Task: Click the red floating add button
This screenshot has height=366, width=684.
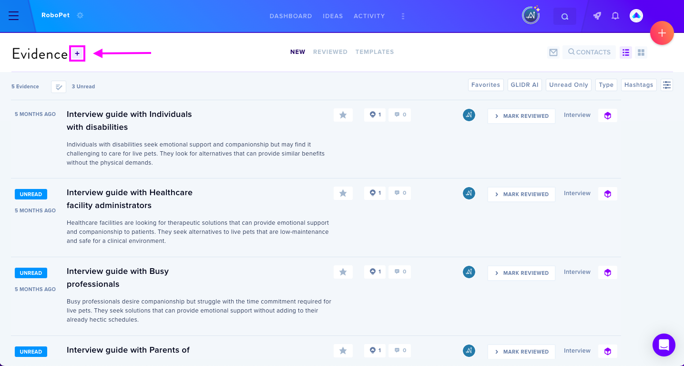Action: [x=662, y=33]
